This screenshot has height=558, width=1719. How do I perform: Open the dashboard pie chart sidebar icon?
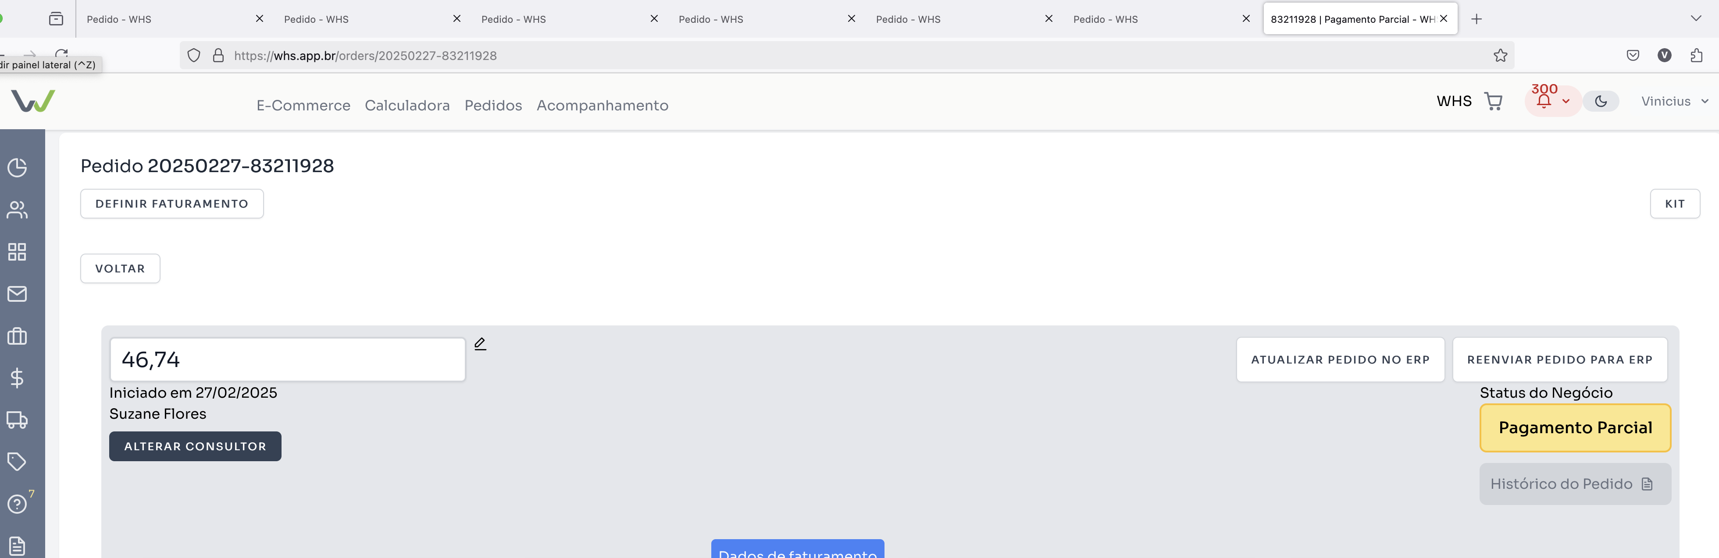pyautogui.click(x=18, y=167)
